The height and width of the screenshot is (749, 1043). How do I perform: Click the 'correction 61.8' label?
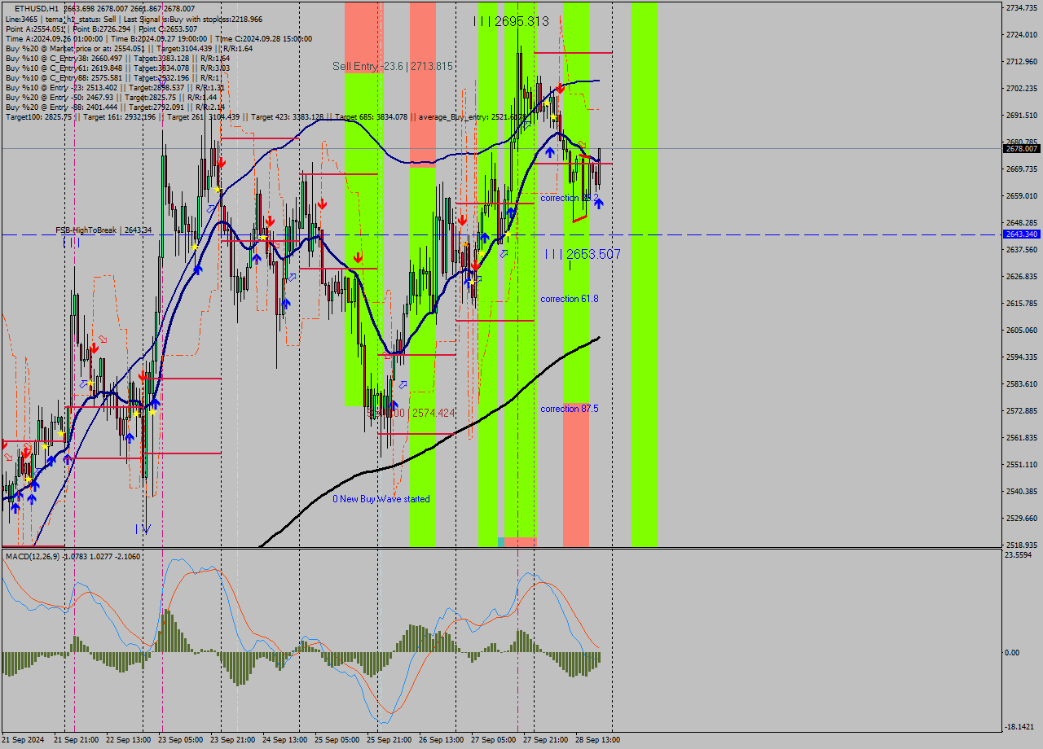[x=570, y=299]
